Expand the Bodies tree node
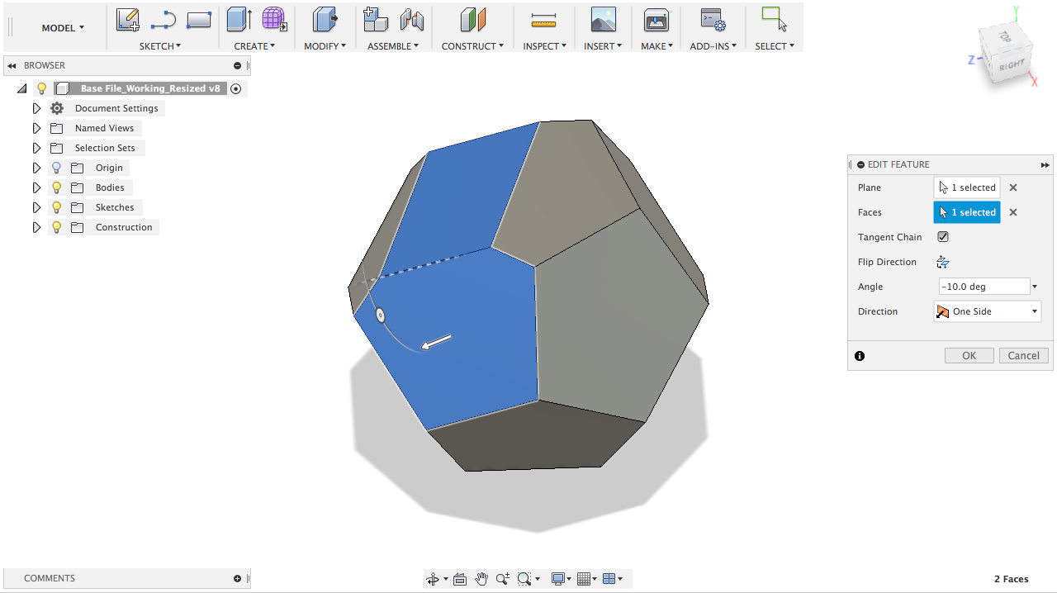The image size is (1057, 593). 36,187
